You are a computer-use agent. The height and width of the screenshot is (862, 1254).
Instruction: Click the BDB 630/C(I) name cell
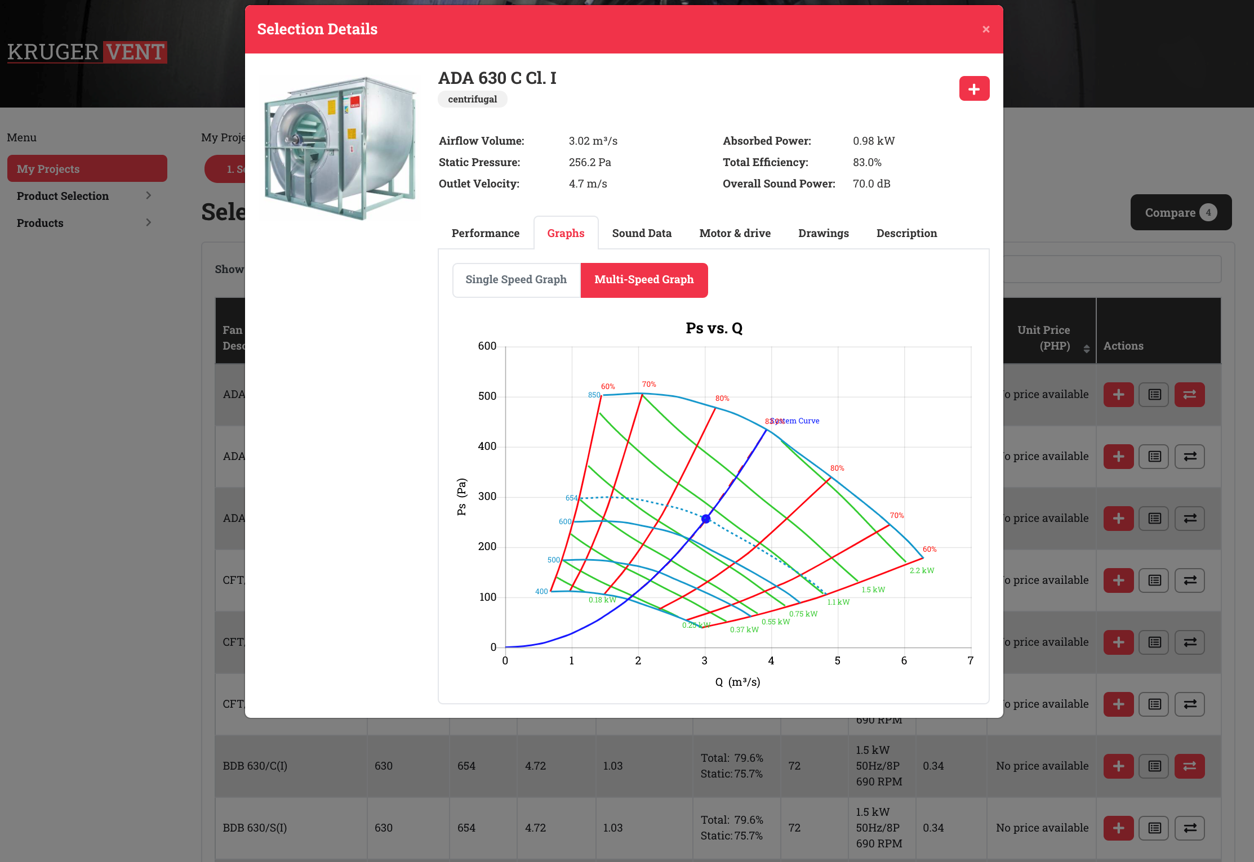click(x=291, y=766)
